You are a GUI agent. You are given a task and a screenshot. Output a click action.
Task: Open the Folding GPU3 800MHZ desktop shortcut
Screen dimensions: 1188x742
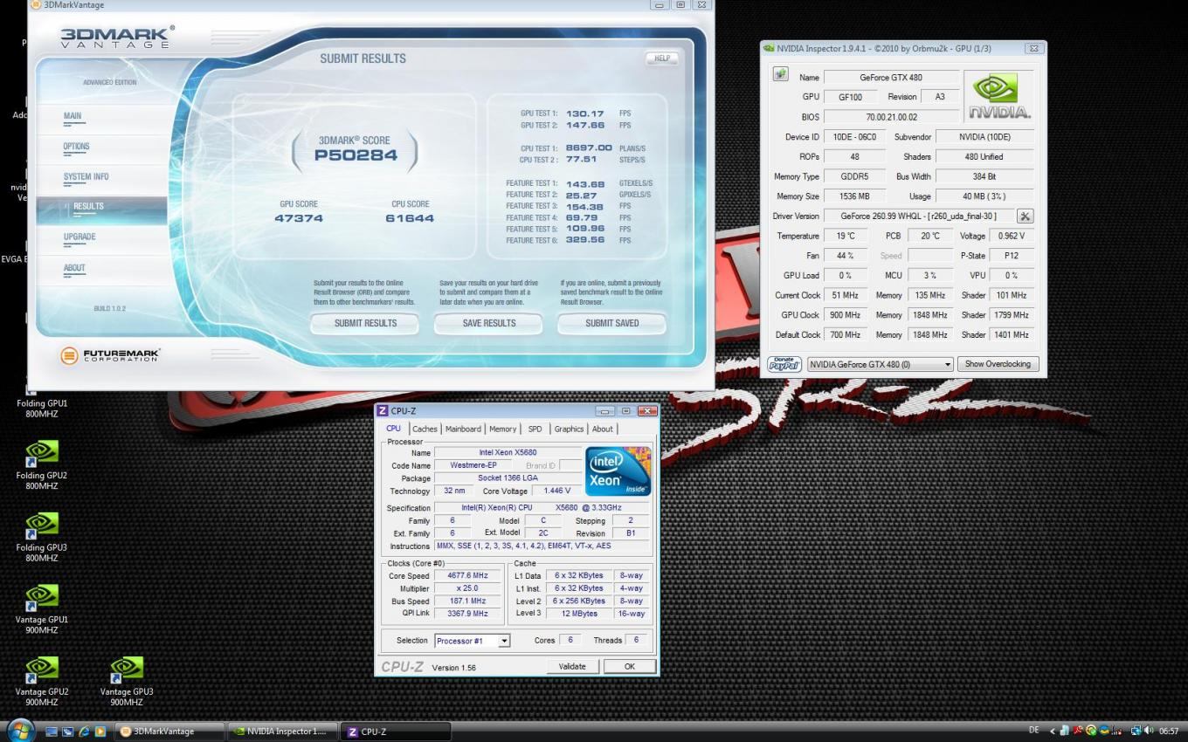click(41, 537)
